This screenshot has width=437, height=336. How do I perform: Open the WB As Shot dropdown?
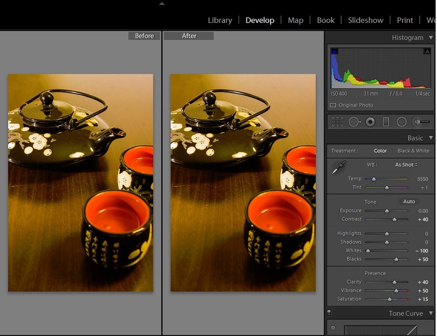[x=406, y=164]
